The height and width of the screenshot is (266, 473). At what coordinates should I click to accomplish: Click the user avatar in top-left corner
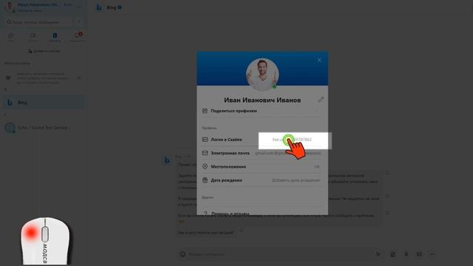tap(10, 7)
